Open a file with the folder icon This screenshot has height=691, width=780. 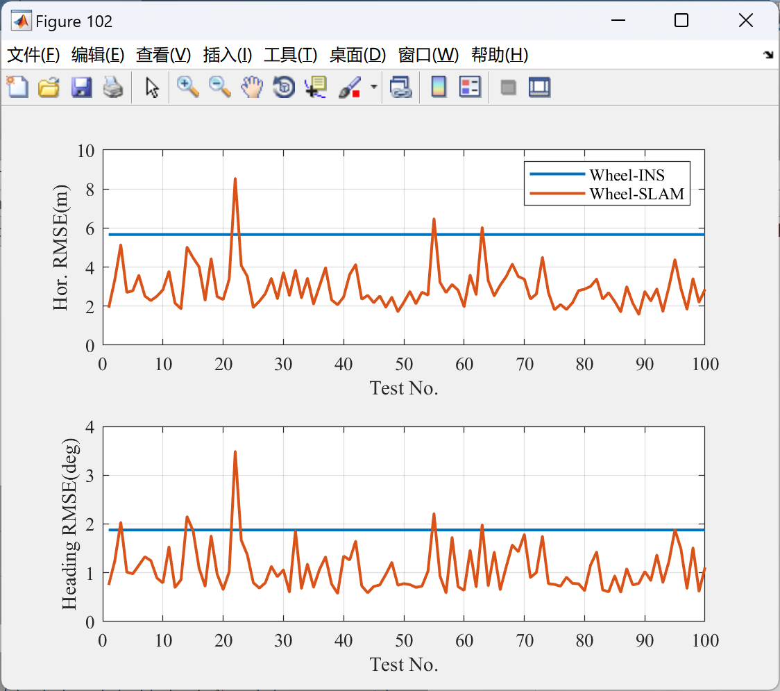coord(49,87)
